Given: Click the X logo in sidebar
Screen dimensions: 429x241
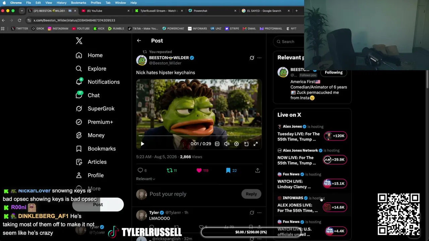Looking at the screenshot, I should point(79,41).
